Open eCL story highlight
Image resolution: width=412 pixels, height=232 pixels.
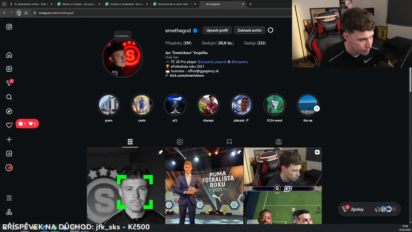coord(175,105)
